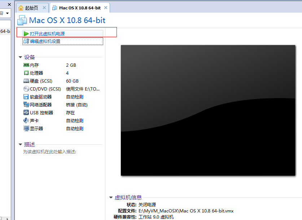Viewport: 302px width, 220px height.
Task: Click the USB controller (USB 控制器) icon
Action: (26, 113)
